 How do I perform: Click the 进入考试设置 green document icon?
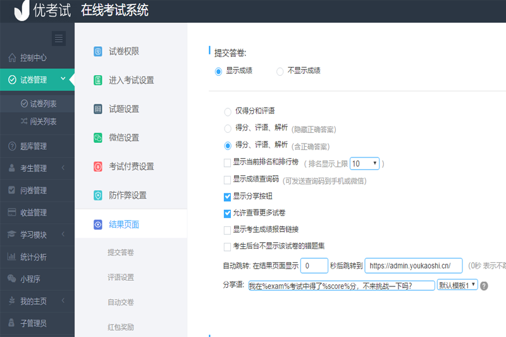tap(98, 80)
